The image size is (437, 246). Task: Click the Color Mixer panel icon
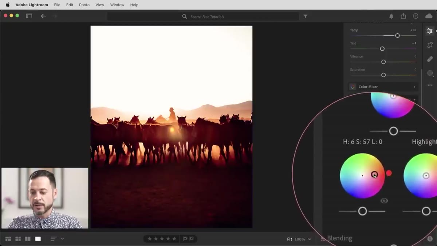[353, 87]
